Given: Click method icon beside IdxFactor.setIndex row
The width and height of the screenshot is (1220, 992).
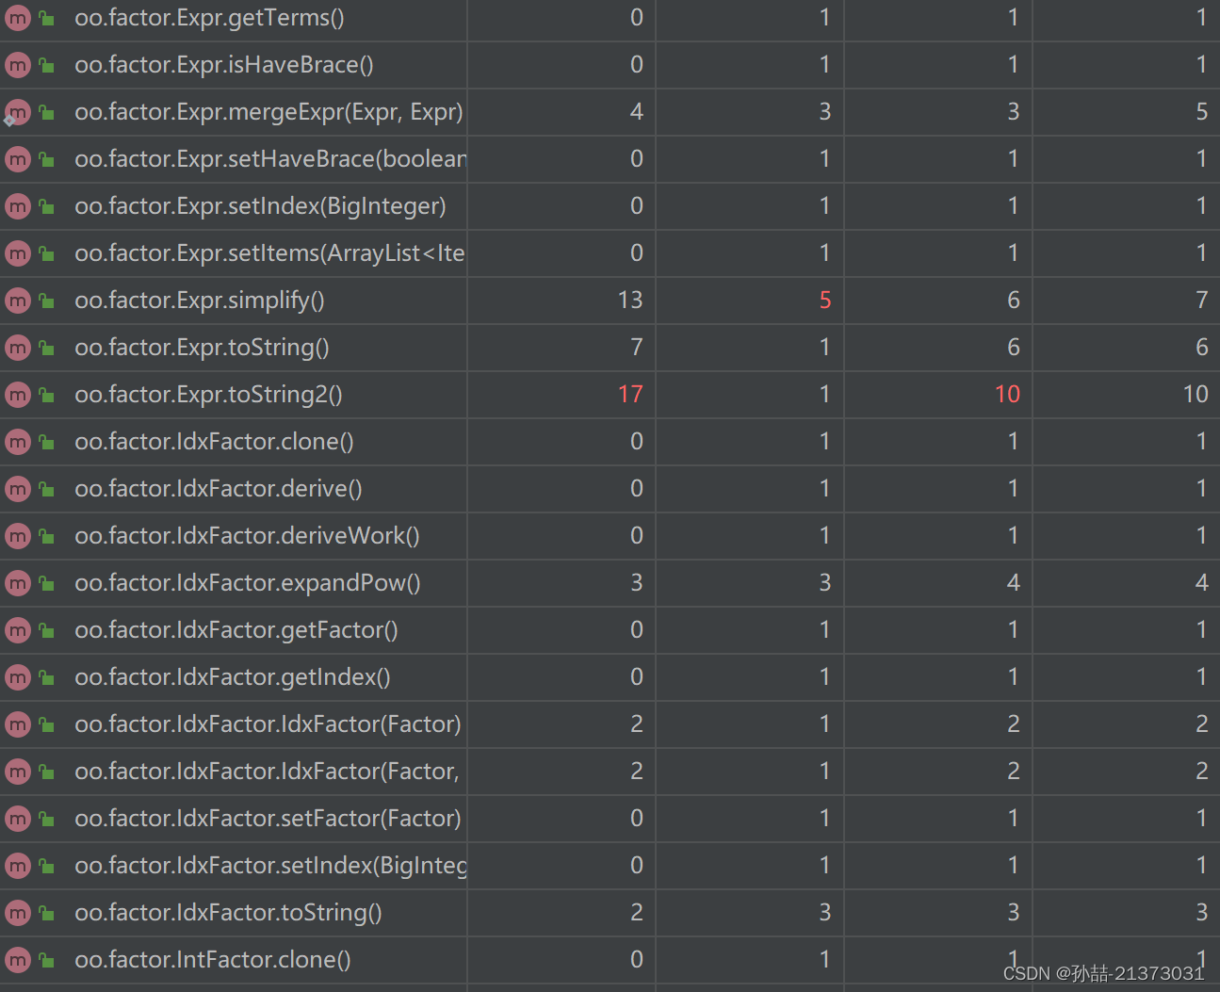Looking at the screenshot, I should tap(18, 866).
